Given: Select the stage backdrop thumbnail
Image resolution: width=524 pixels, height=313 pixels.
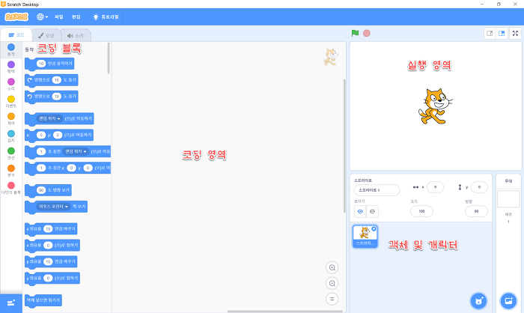Looking at the screenshot, I should (x=508, y=198).
